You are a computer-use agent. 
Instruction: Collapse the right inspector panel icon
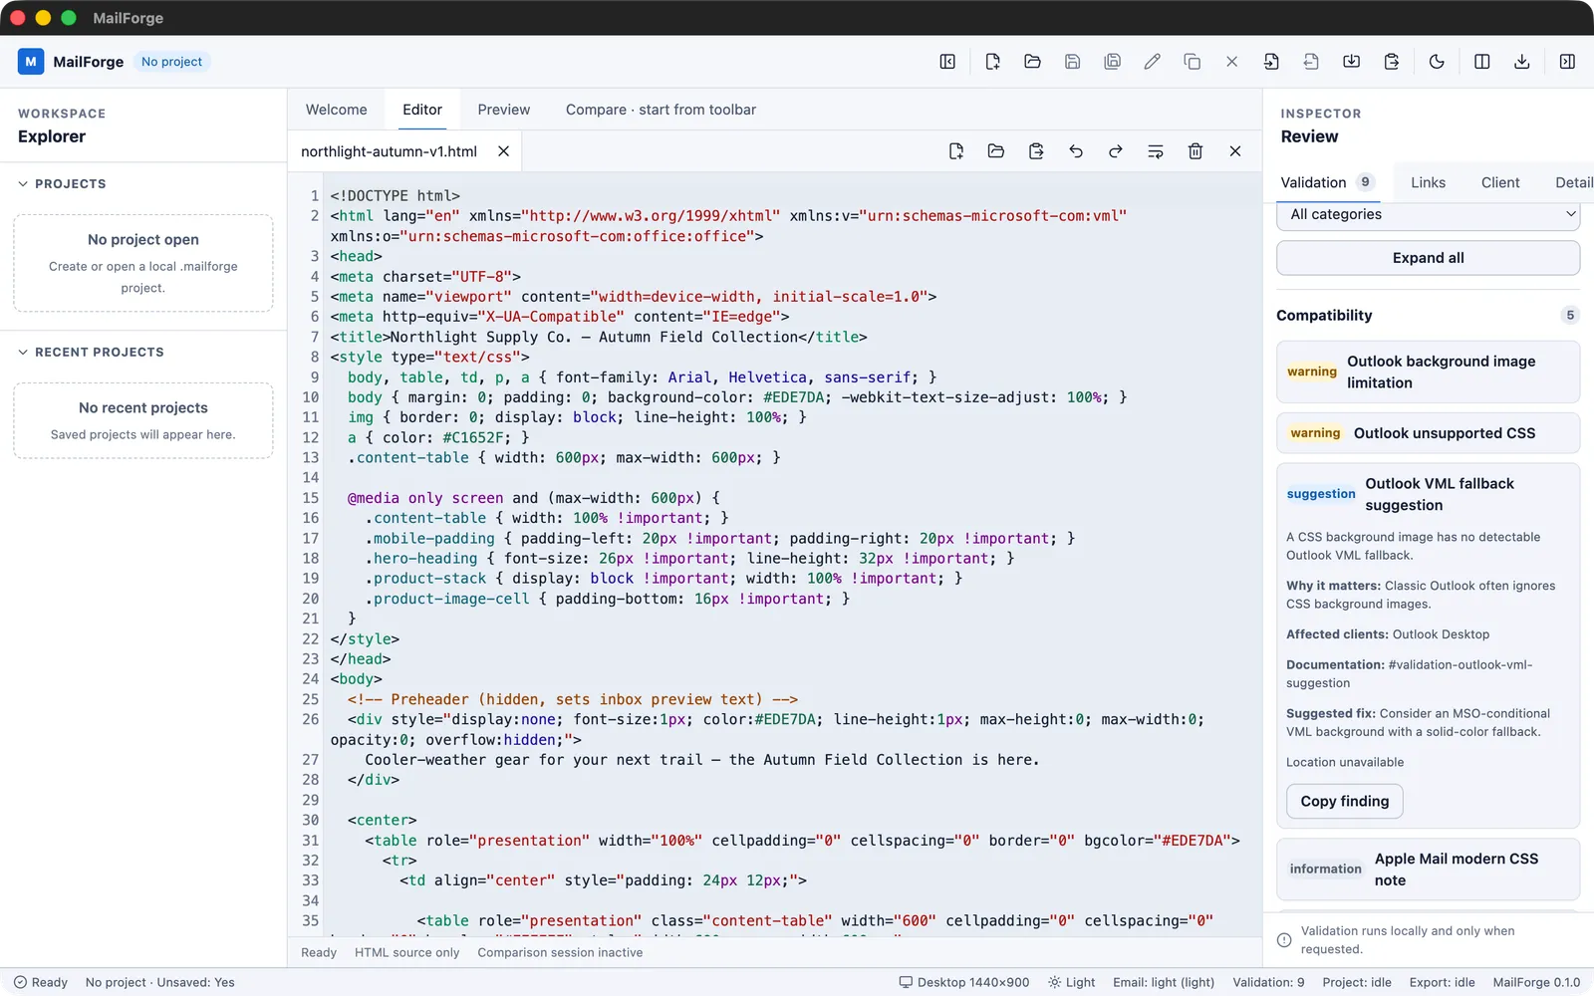(1567, 62)
